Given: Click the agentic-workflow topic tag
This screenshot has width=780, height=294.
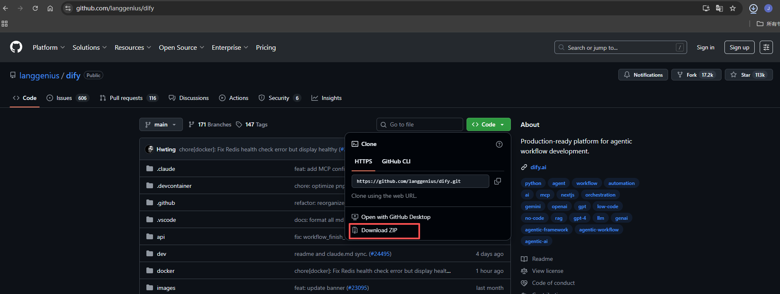Looking at the screenshot, I should pos(599,230).
